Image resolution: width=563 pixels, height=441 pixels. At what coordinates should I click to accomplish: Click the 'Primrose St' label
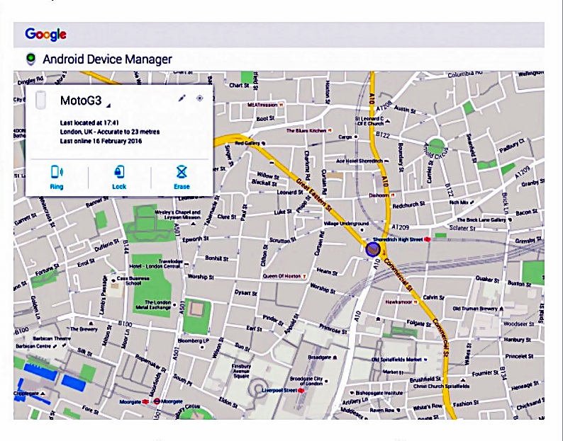coord(333,329)
